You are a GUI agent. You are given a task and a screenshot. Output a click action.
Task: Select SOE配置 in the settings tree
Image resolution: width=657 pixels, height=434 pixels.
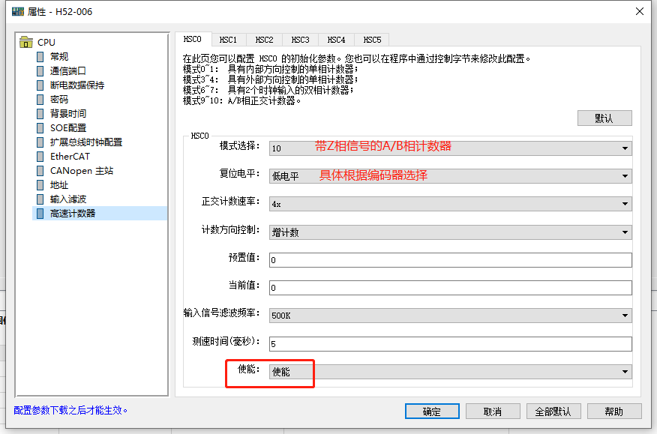tap(68, 127)
